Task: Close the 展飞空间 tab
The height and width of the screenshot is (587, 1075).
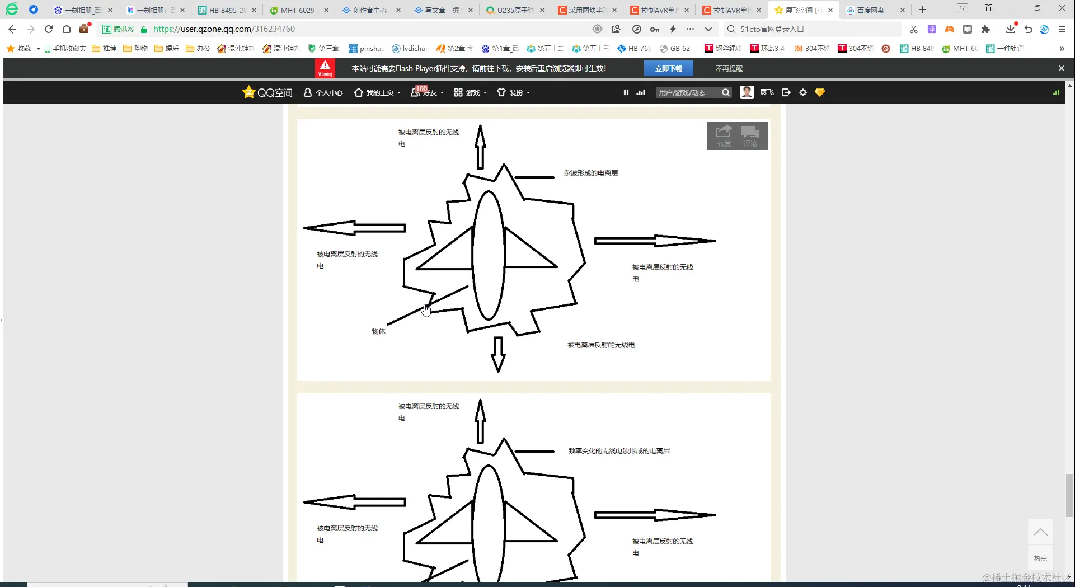Action: (830, 10)
